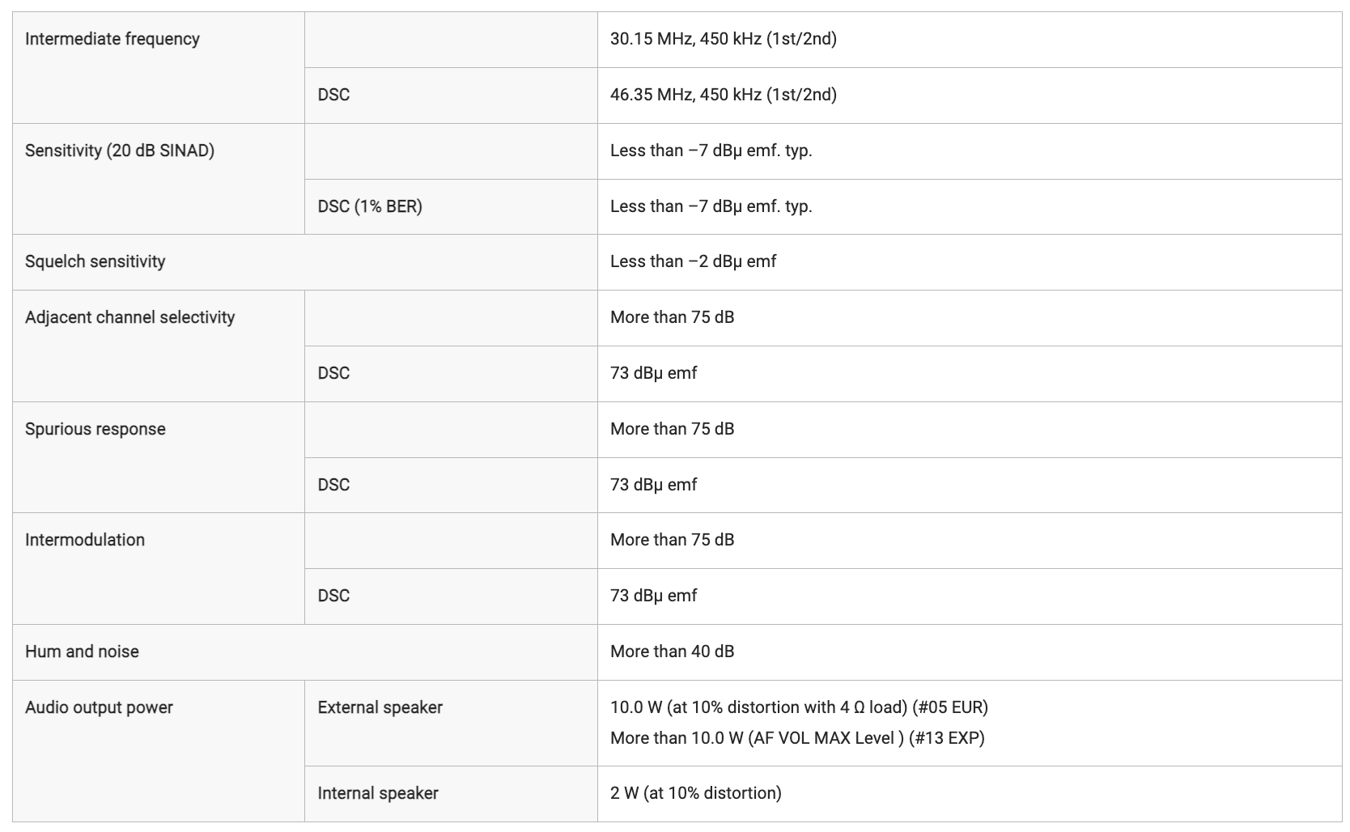This screenshot has height=832, width=1350.
Task: Click the Less than –2 dBμ emf value
Action: [x=693, y=261]
